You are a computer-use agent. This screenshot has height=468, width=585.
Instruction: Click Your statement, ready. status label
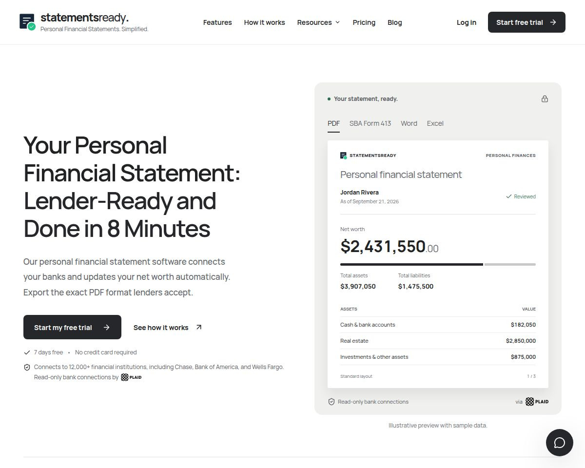point(366,99)
